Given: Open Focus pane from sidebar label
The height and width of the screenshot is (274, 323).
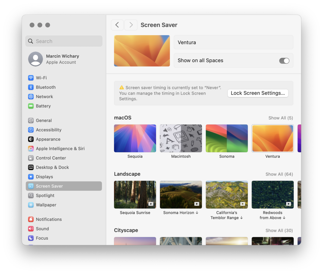Looking at the screenshot, I should click(x=42, y=238).
